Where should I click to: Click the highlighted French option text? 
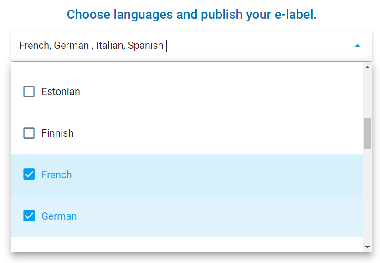tap(56, 175)
